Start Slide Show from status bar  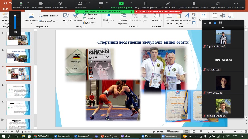coord(208,132)
